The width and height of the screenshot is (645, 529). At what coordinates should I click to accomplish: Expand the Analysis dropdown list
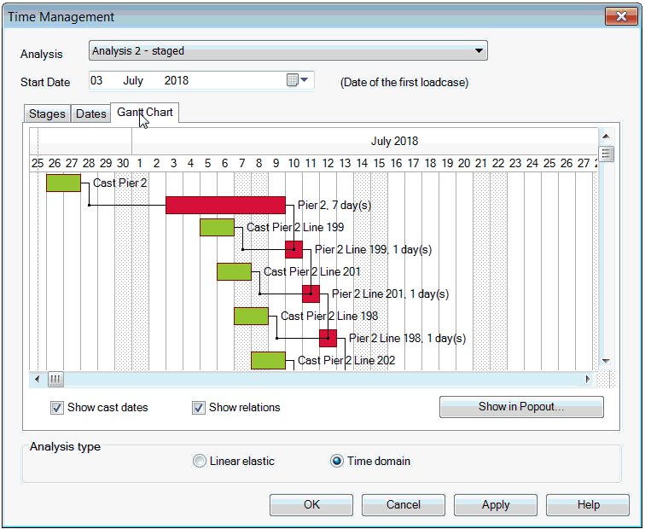480,51
